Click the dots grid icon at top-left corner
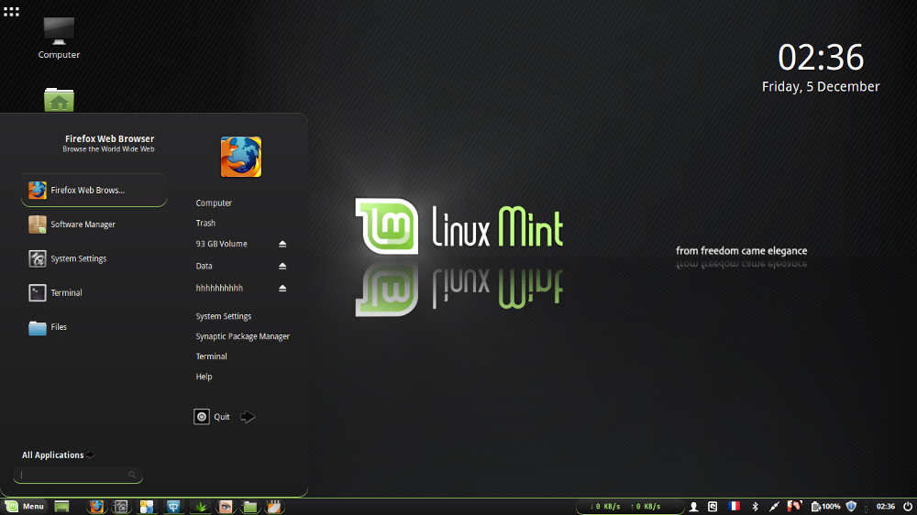The image size is (917, 515). coord(11,11)
